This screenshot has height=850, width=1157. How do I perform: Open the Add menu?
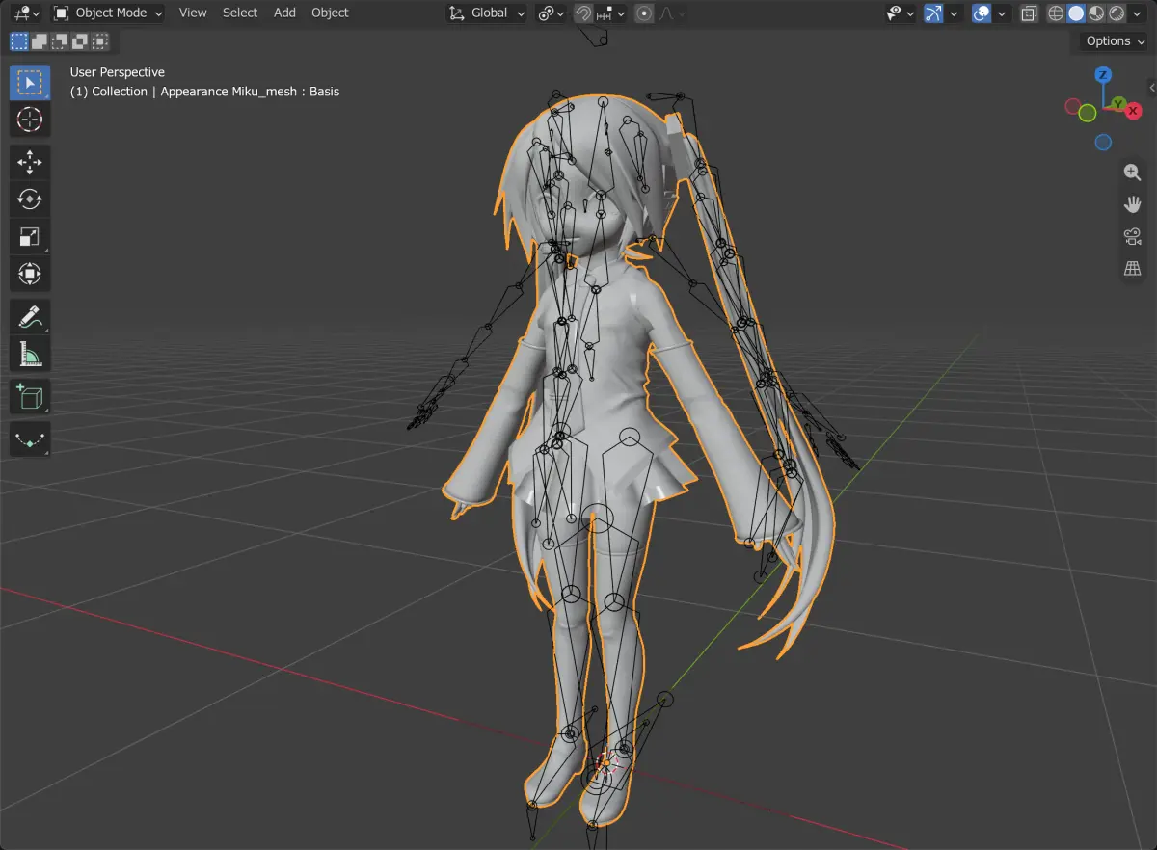click(x=284, y=13)
